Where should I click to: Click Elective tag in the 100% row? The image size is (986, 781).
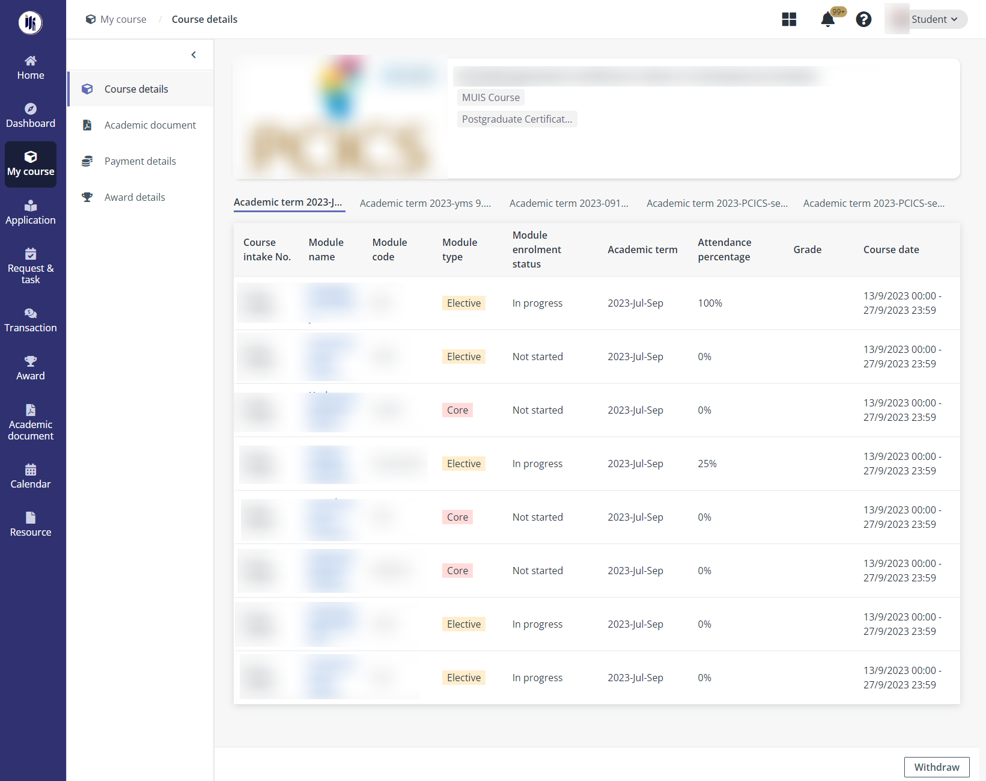coord(464,303)
